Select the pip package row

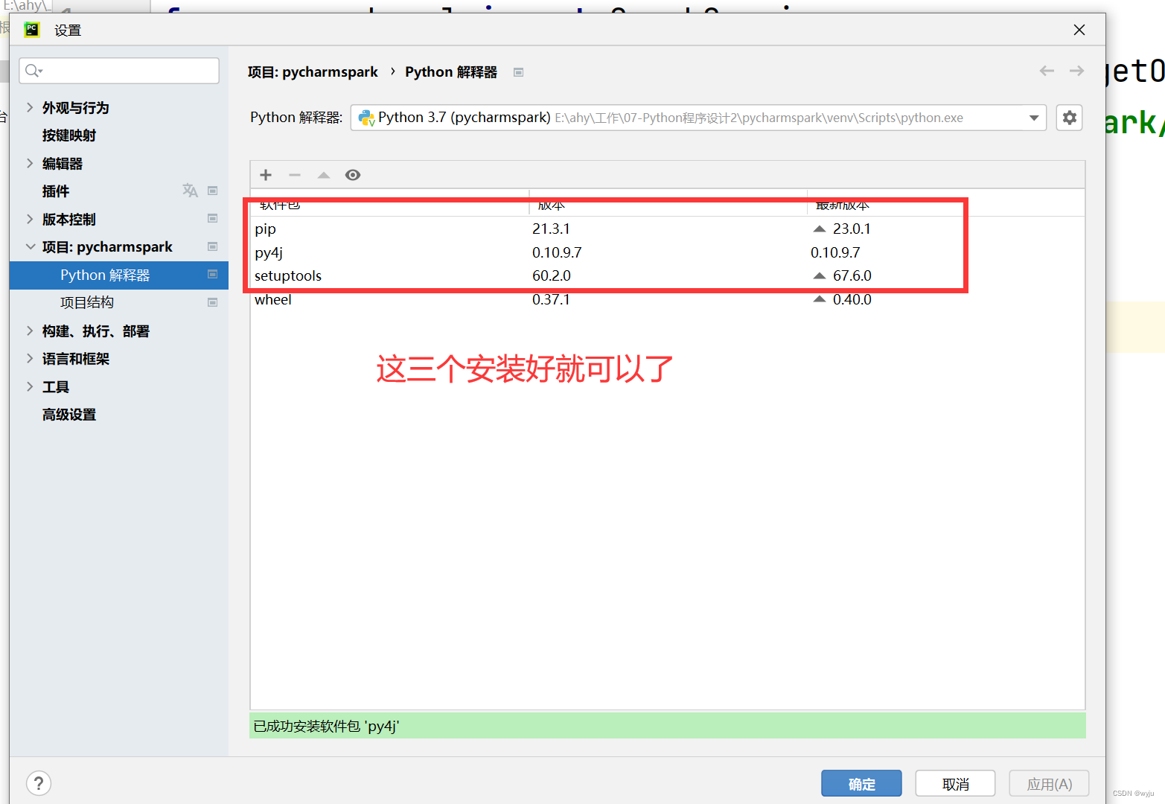pyautogui.click(x=667, y=229)
